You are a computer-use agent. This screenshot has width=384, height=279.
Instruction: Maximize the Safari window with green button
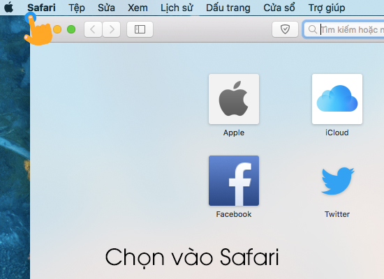coord(71,29)
